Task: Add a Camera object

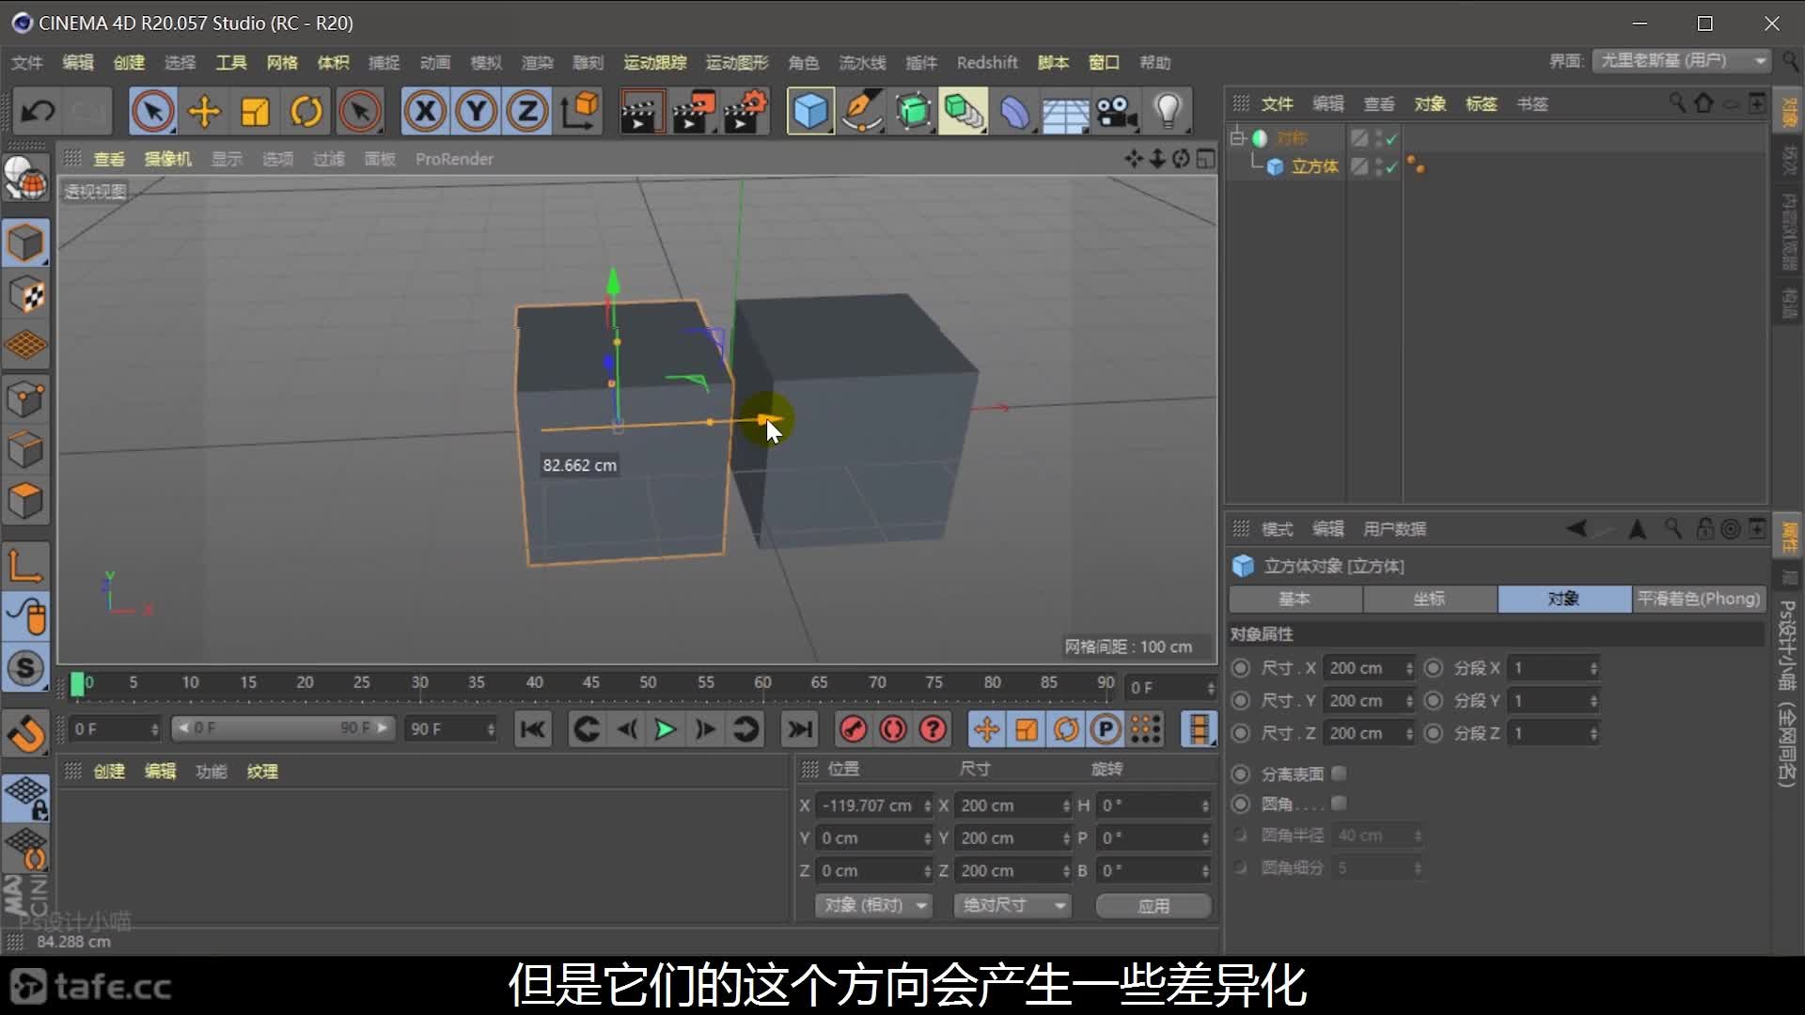Action: pos(1117,111)
